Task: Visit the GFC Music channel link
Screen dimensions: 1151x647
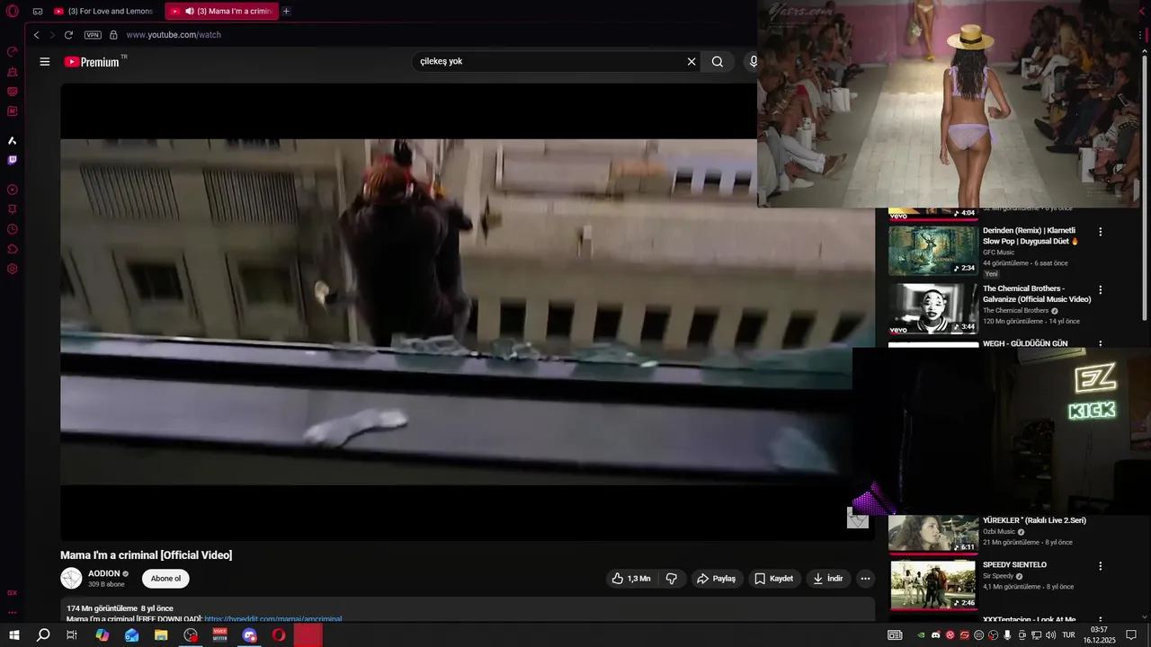Action: pos(998,253)
